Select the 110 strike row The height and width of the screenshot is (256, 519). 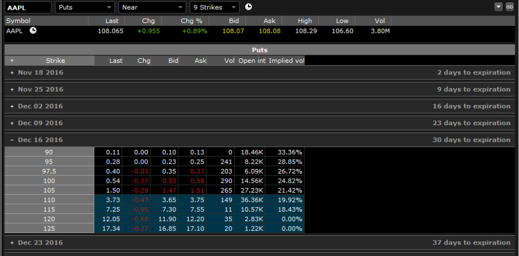tap(48, 199)
